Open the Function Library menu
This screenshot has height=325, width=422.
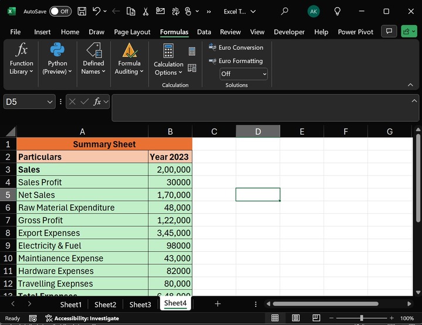point(22,59)
